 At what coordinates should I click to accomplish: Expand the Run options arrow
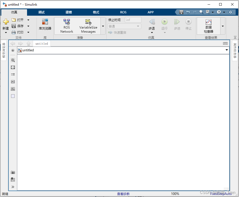coord(165,33)
